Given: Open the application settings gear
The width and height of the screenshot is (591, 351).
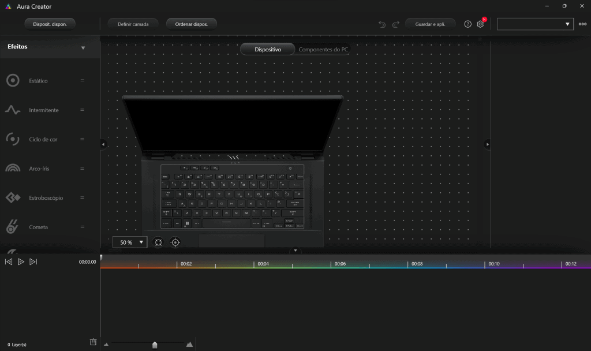Looking at the screenshot, I should tap(480, 24).
